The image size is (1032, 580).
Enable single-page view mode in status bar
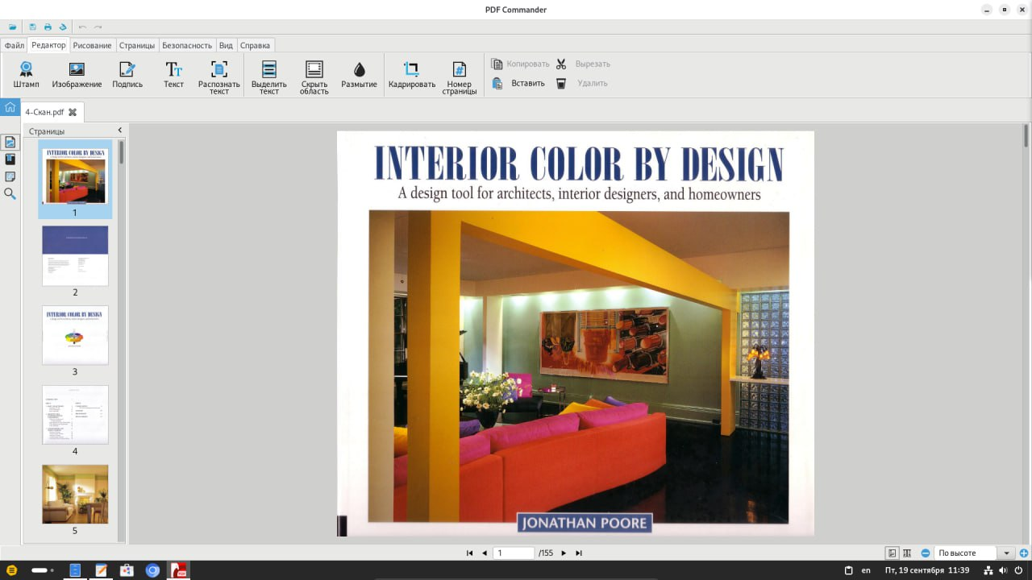click(893, 553)
